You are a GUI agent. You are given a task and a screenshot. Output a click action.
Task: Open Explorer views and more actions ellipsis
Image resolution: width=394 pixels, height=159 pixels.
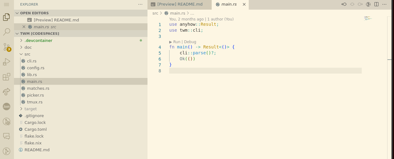(x=140, y=4)
